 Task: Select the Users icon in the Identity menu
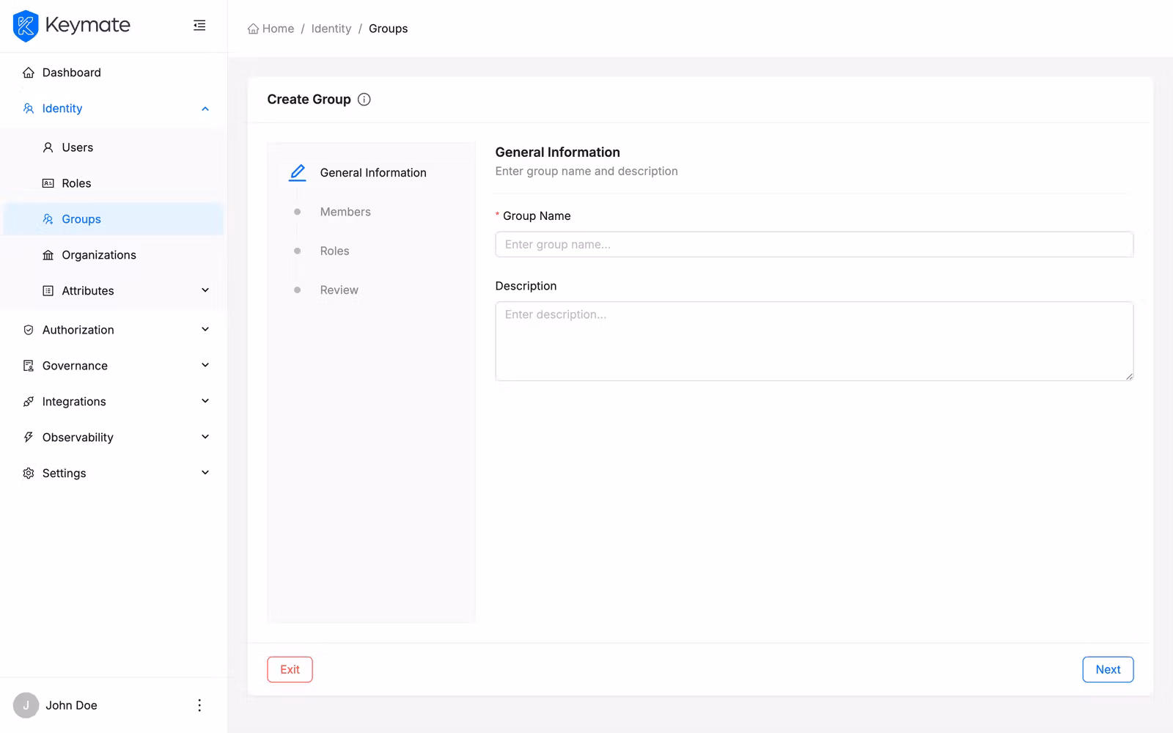[47, 147]
